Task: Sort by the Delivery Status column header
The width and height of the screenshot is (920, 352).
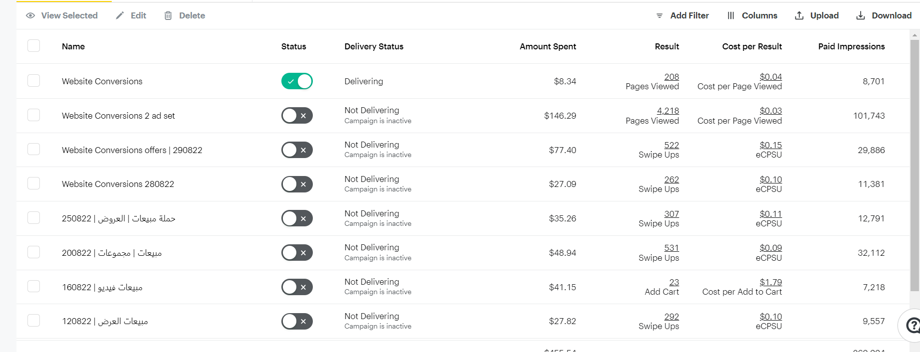Action: [x=374, y=46]
